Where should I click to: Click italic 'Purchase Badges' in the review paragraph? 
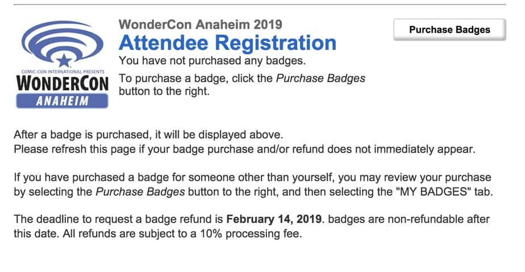(x=140, y=192)
